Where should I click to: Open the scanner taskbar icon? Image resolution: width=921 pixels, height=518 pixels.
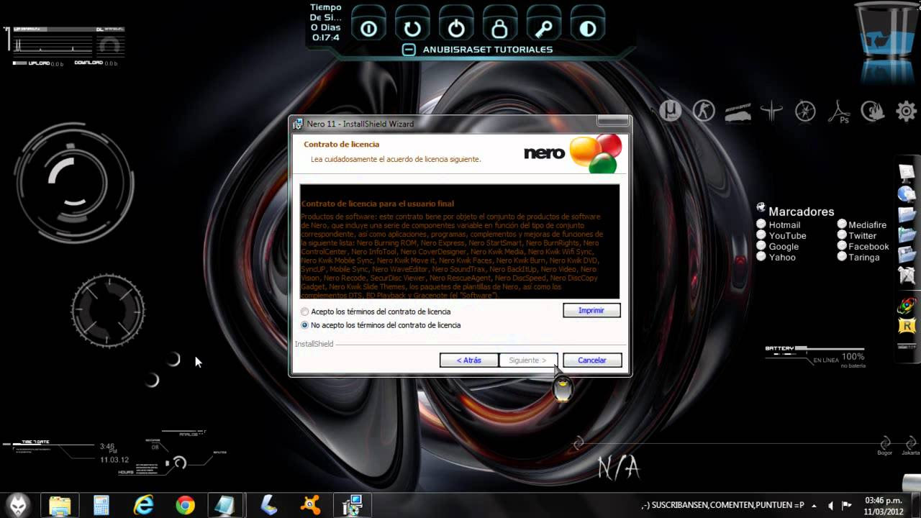(268, 506)
